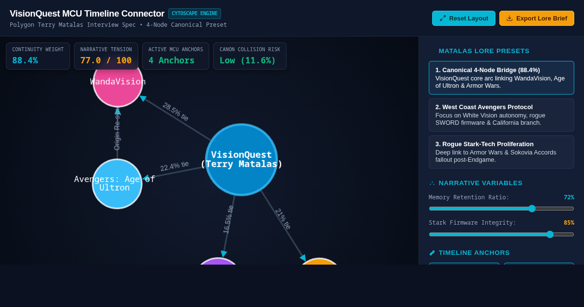
Task: Click the 21% tie edge label
Action: point(283,219)
